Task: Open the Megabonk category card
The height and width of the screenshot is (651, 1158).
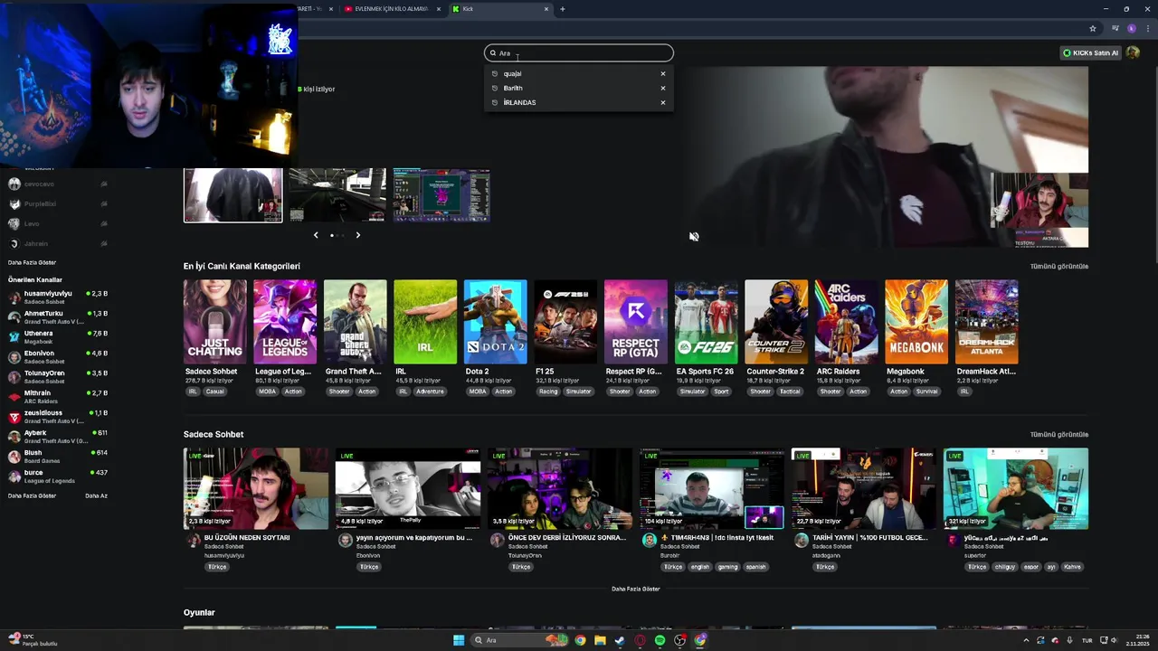Action: tap(916, 322)
